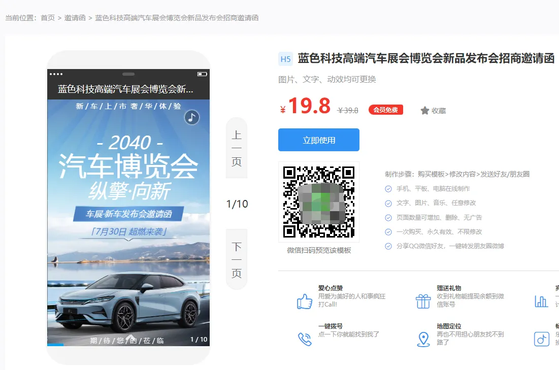Image resolution: width=559 pixels, height=370 pixels.
Task: Click the 收藏 favorite label
Action: click(x=439, y=111)
